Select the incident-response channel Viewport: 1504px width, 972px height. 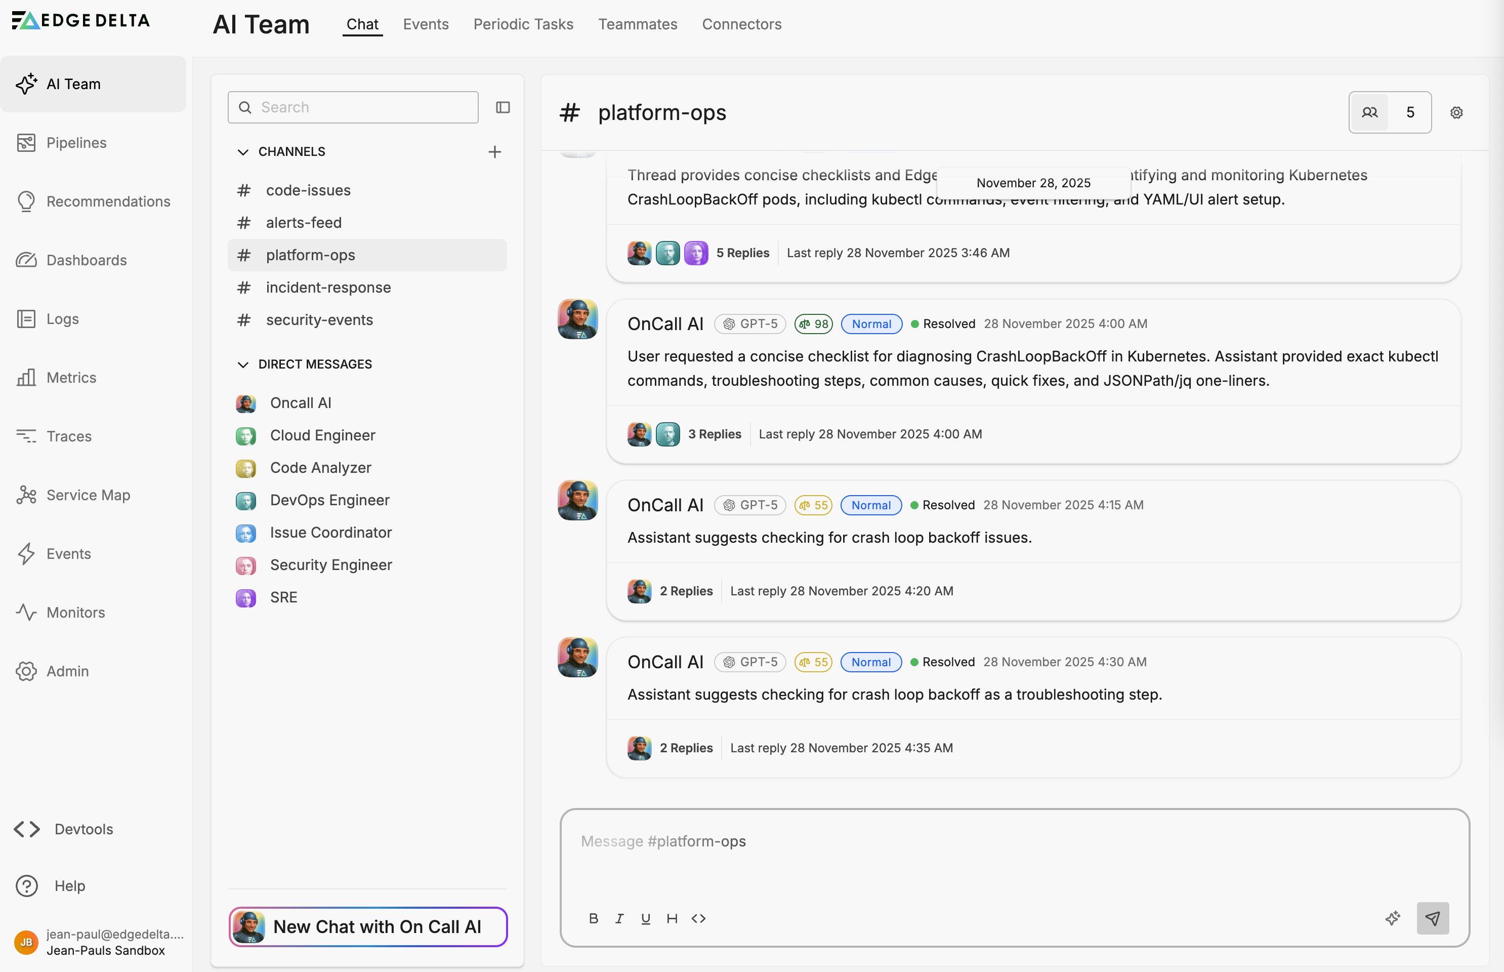click(328, 287)
